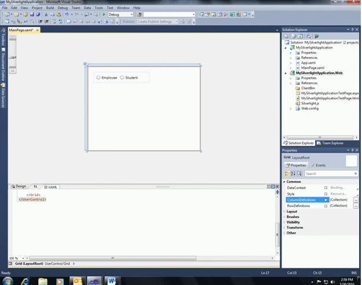Switch to Team Explorer tab

click(330, 143)
